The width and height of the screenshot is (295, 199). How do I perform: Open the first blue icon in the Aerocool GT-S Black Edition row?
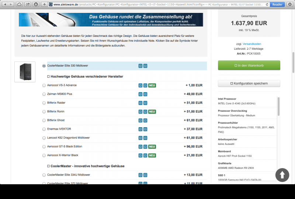point(140,147)
